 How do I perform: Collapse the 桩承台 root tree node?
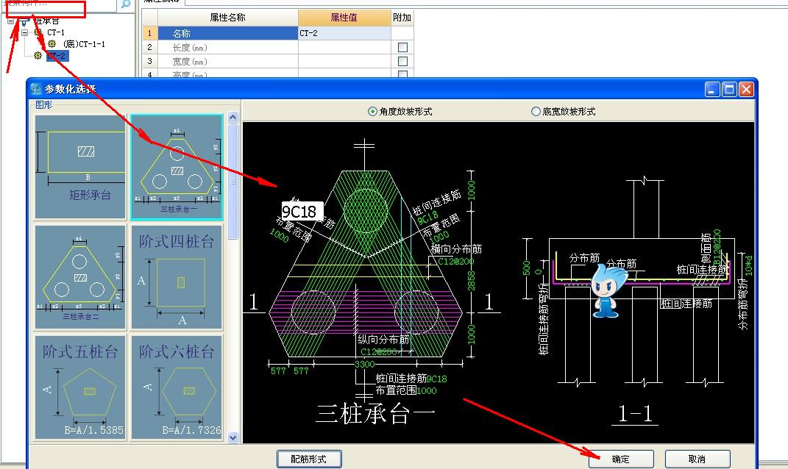10,21
